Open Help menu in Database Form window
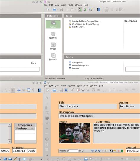This screenshot has height=161, width=140. click(x=101, y=86)
